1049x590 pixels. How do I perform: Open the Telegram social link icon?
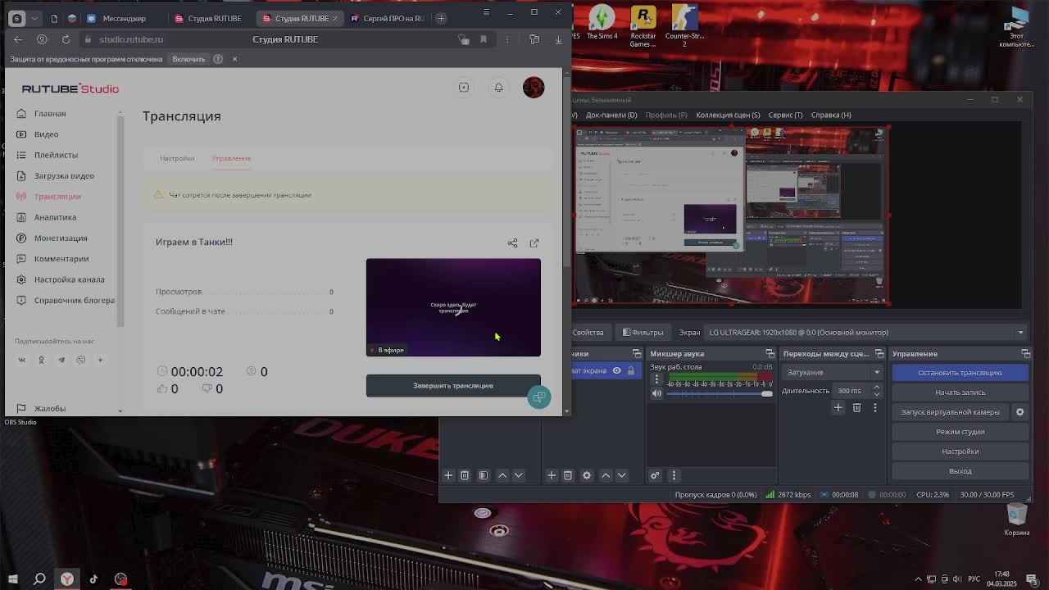61,360
